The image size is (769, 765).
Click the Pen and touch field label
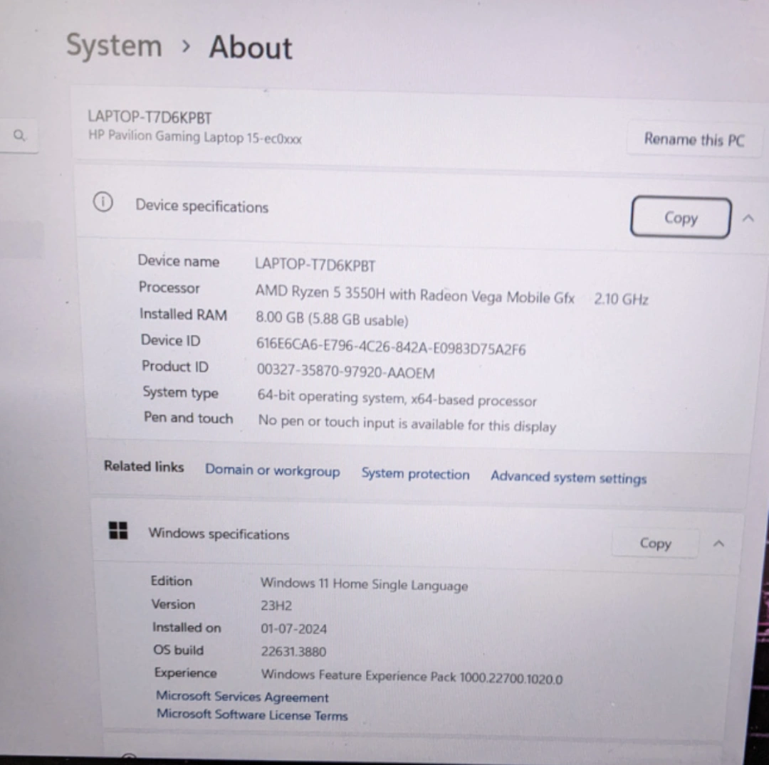tap(188, 418)
